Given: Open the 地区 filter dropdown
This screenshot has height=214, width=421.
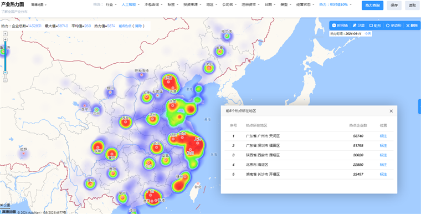Looking at the screenshot, I should coord(212,4).
